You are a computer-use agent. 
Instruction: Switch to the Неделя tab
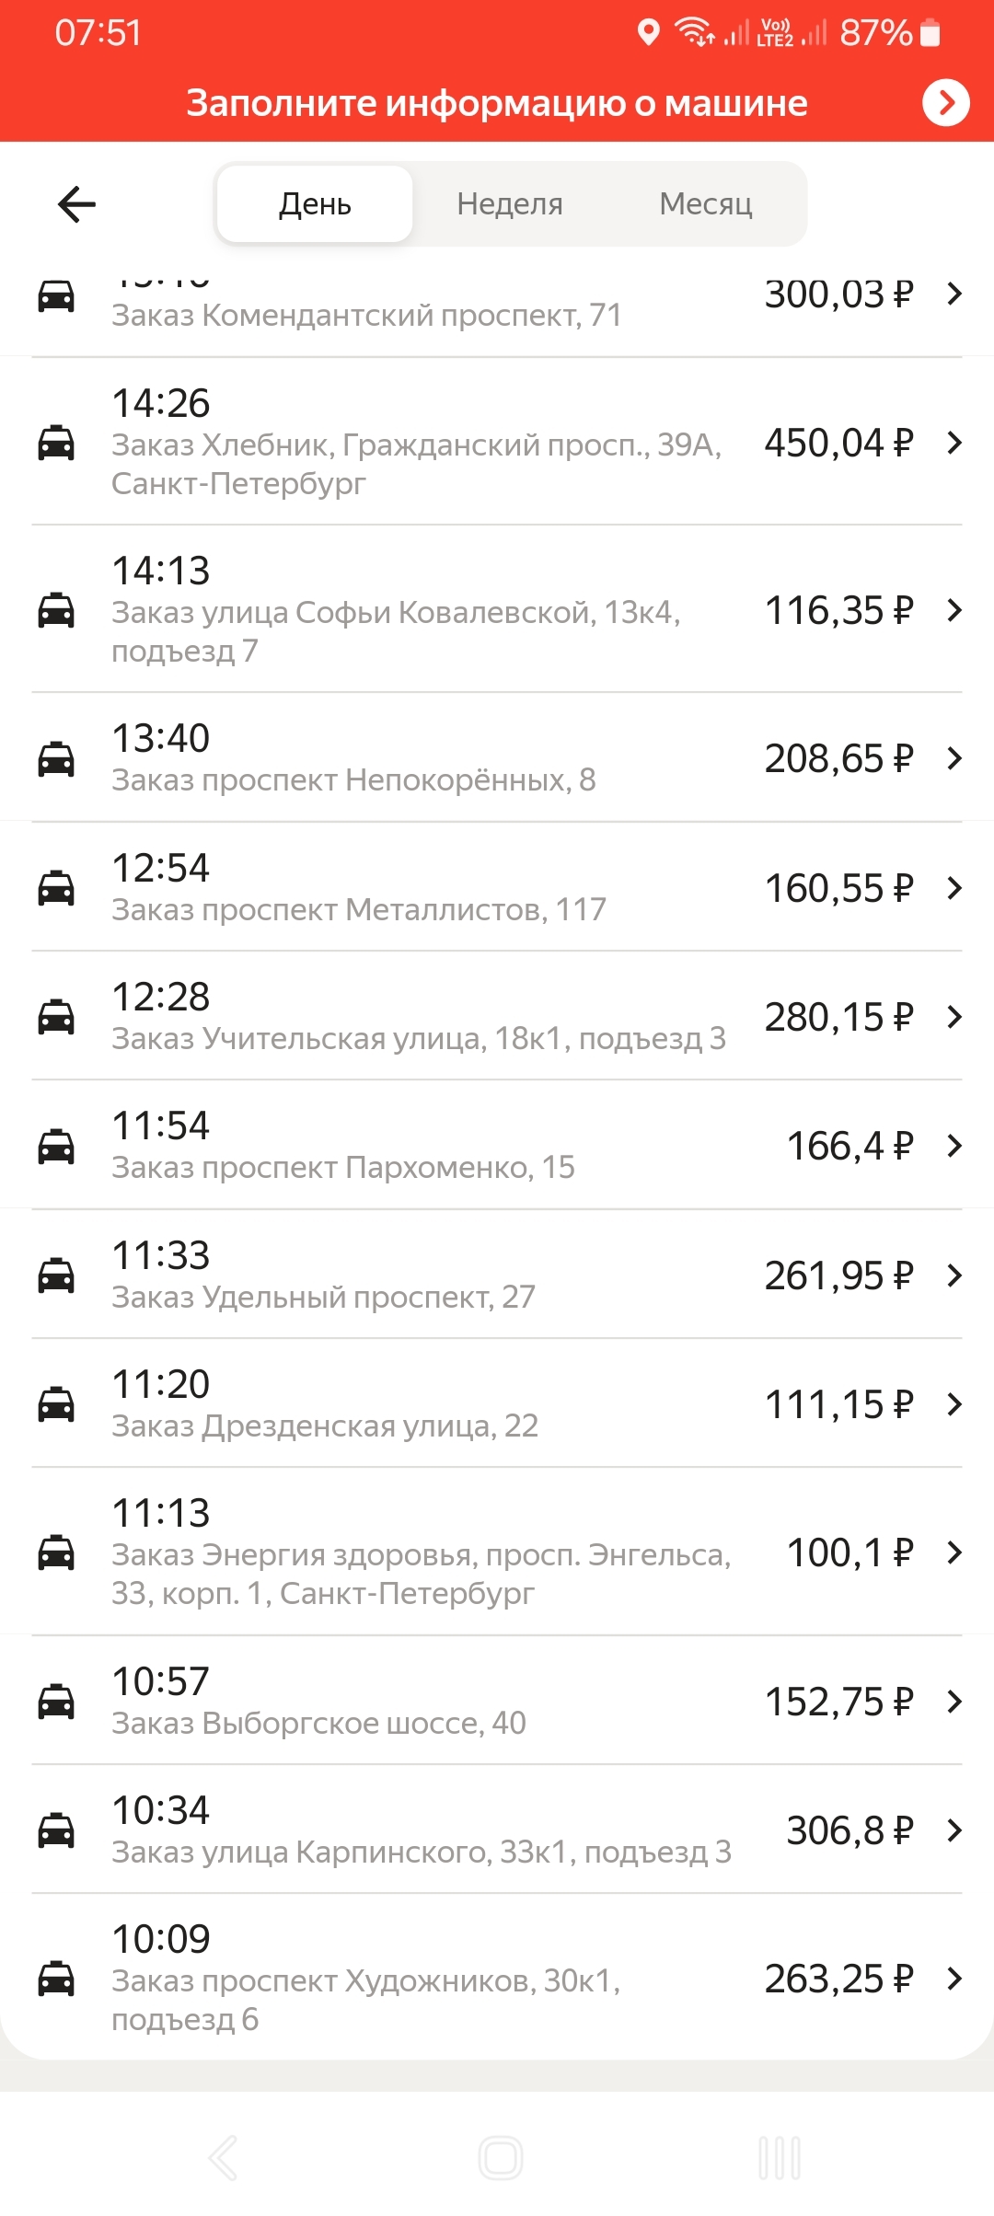pos(510,203)
